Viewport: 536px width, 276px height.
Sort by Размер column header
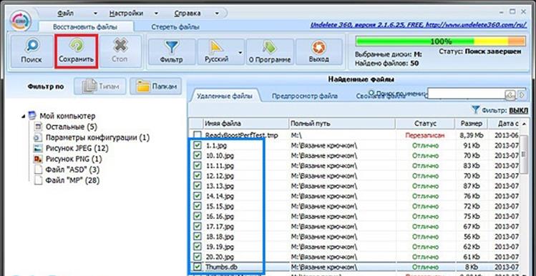(x=472, y=124)
